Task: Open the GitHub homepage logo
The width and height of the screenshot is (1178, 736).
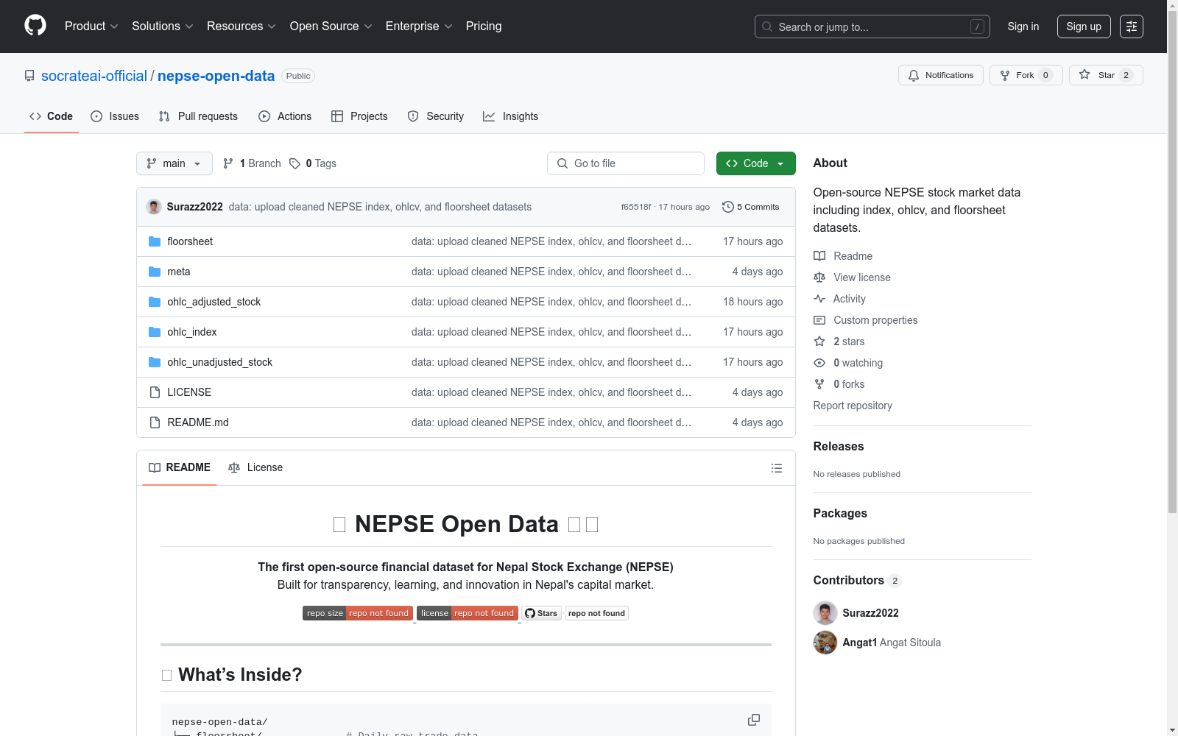Action: pyautogui.click(x=35, y=26)
